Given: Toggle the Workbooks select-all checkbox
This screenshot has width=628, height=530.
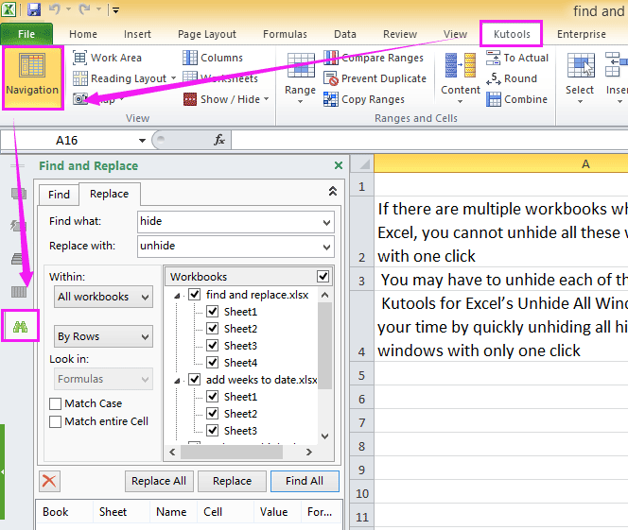Looking at the screenshot, I should (323, 277).
